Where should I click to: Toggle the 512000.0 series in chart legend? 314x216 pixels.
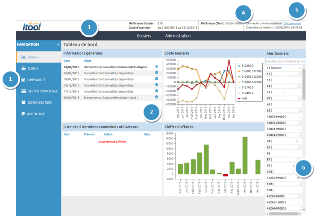(x=245, y=66)
